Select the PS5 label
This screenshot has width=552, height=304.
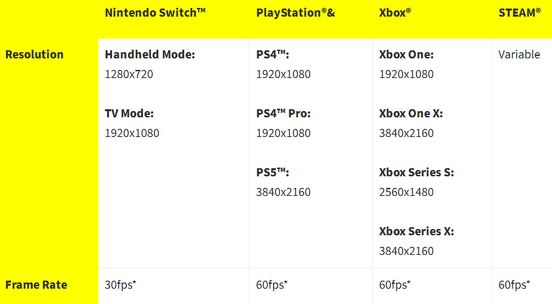coord(273,173)
